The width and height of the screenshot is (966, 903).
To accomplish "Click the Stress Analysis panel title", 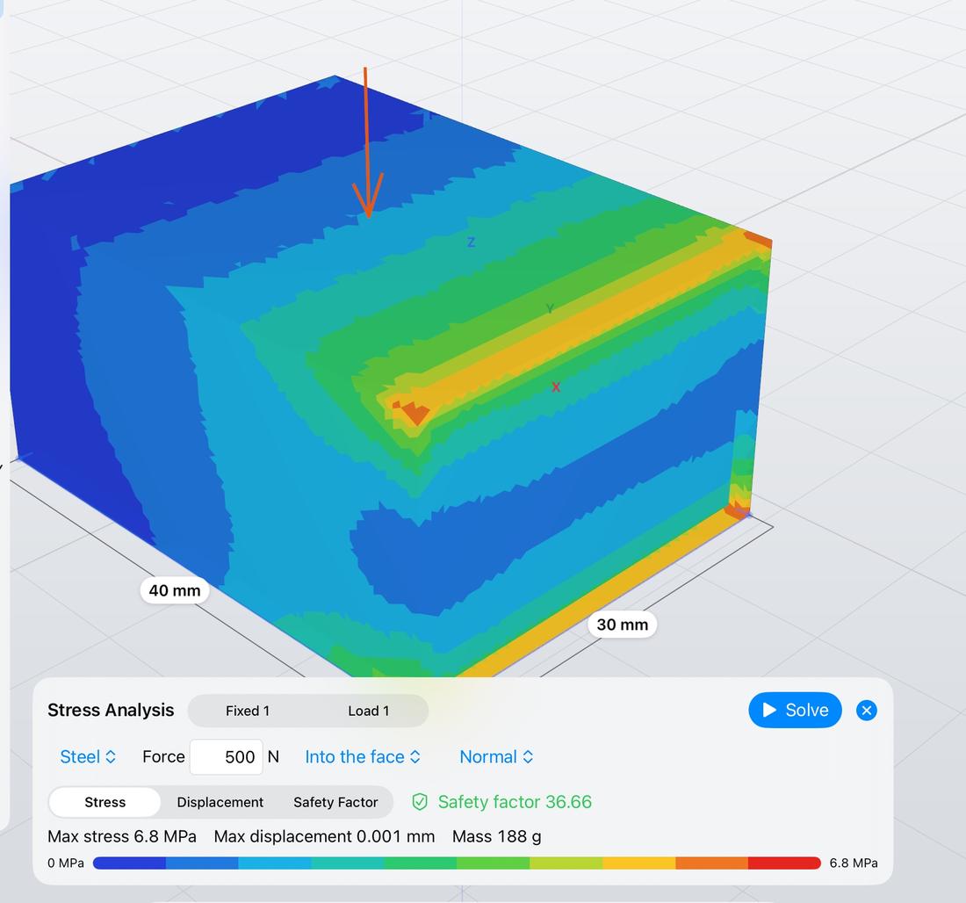I will (x=111, y=710).
